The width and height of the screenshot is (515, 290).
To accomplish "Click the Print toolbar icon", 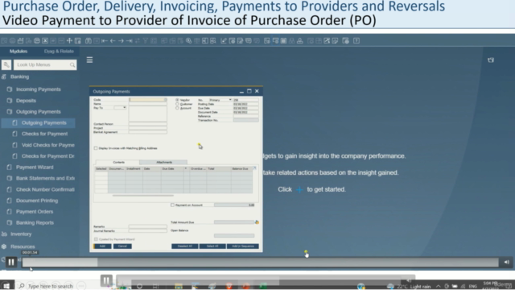I will click(13, 41).
